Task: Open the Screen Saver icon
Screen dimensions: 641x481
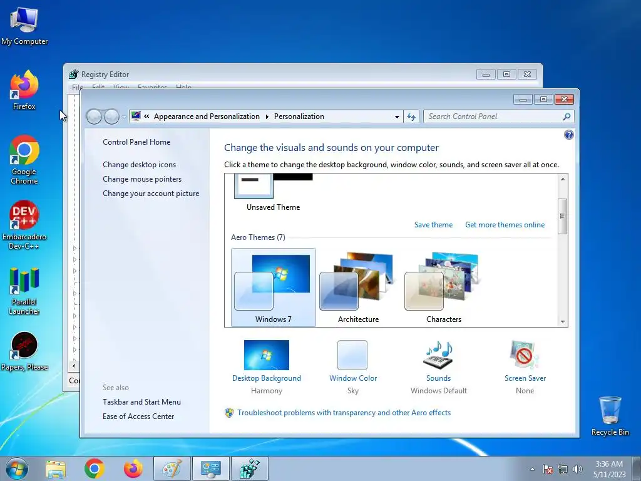Action: pyautogui.click(x=525, y=355)
